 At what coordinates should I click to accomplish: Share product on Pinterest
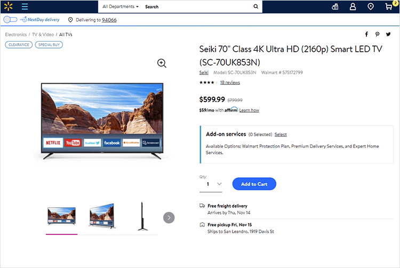377,34
